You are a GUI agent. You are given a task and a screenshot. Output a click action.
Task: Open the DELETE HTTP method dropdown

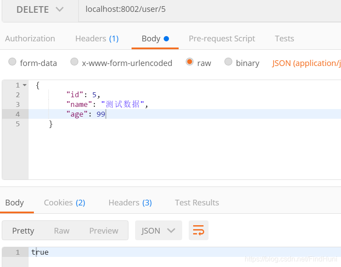click(40, 10)
